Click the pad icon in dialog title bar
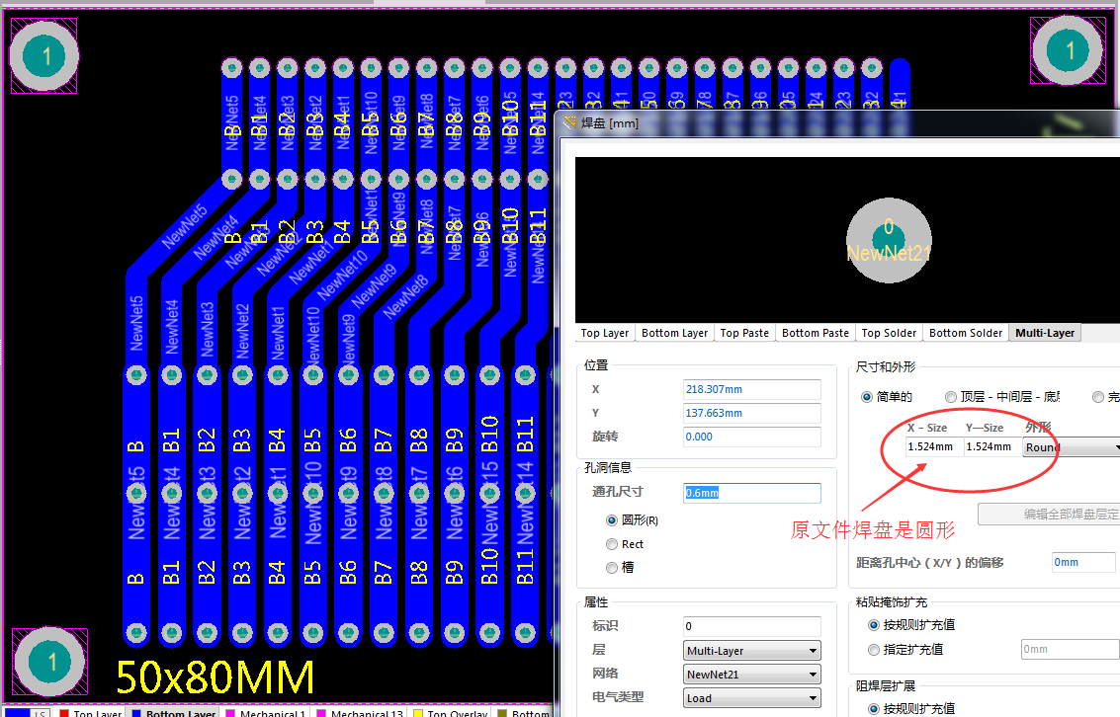Screen dimensions: 1120x717 point(569,122)
